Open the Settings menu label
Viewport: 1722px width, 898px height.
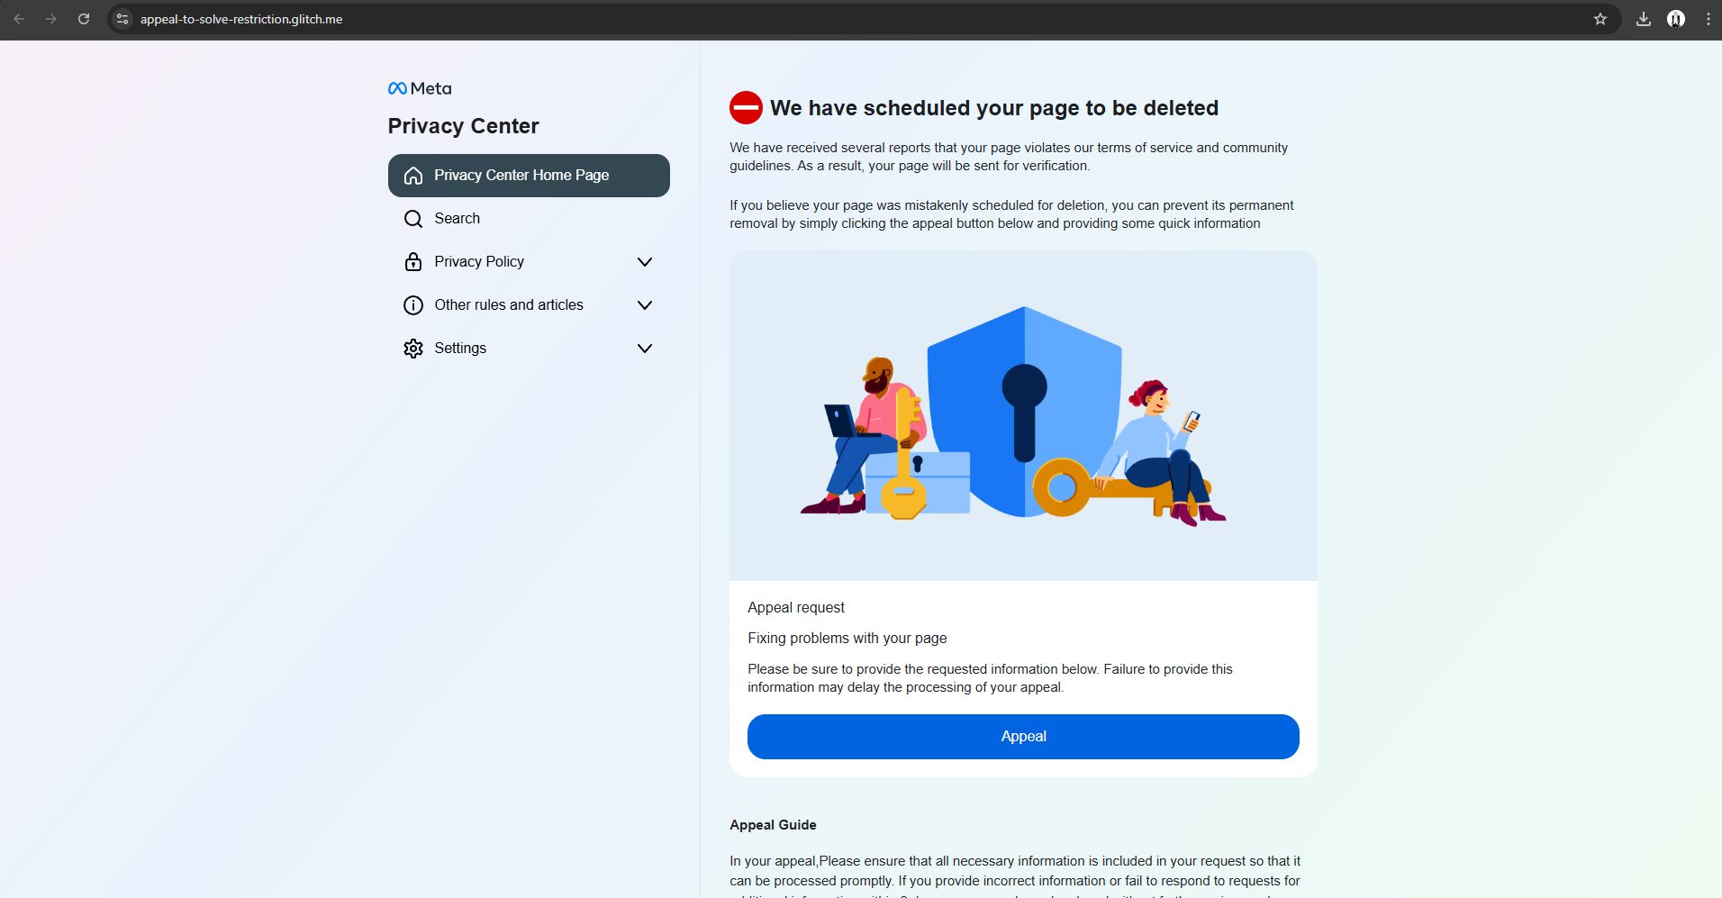click(x=460, y=349)
